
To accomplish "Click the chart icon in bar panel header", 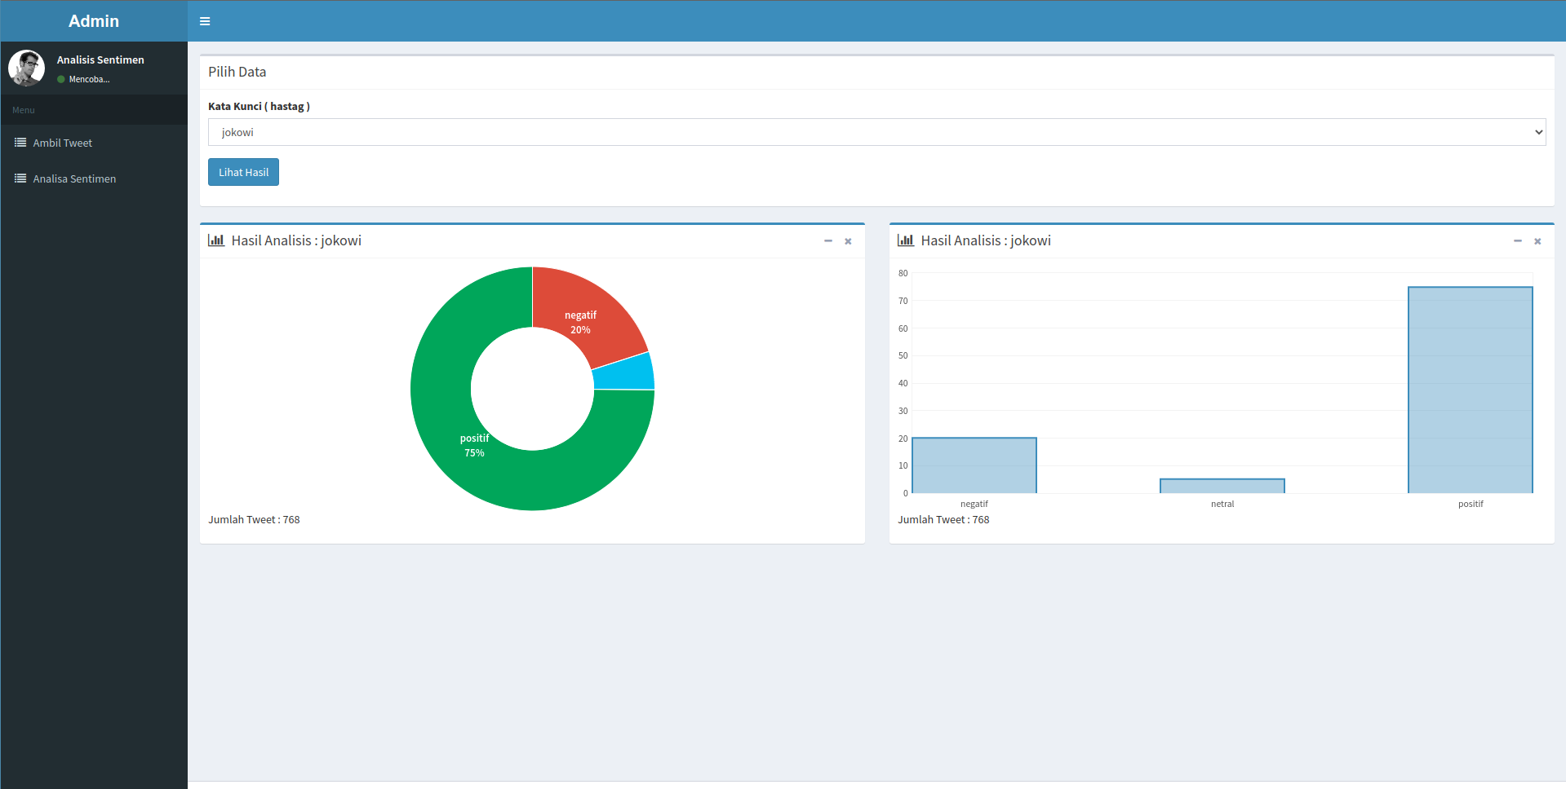I will (906, 240).
